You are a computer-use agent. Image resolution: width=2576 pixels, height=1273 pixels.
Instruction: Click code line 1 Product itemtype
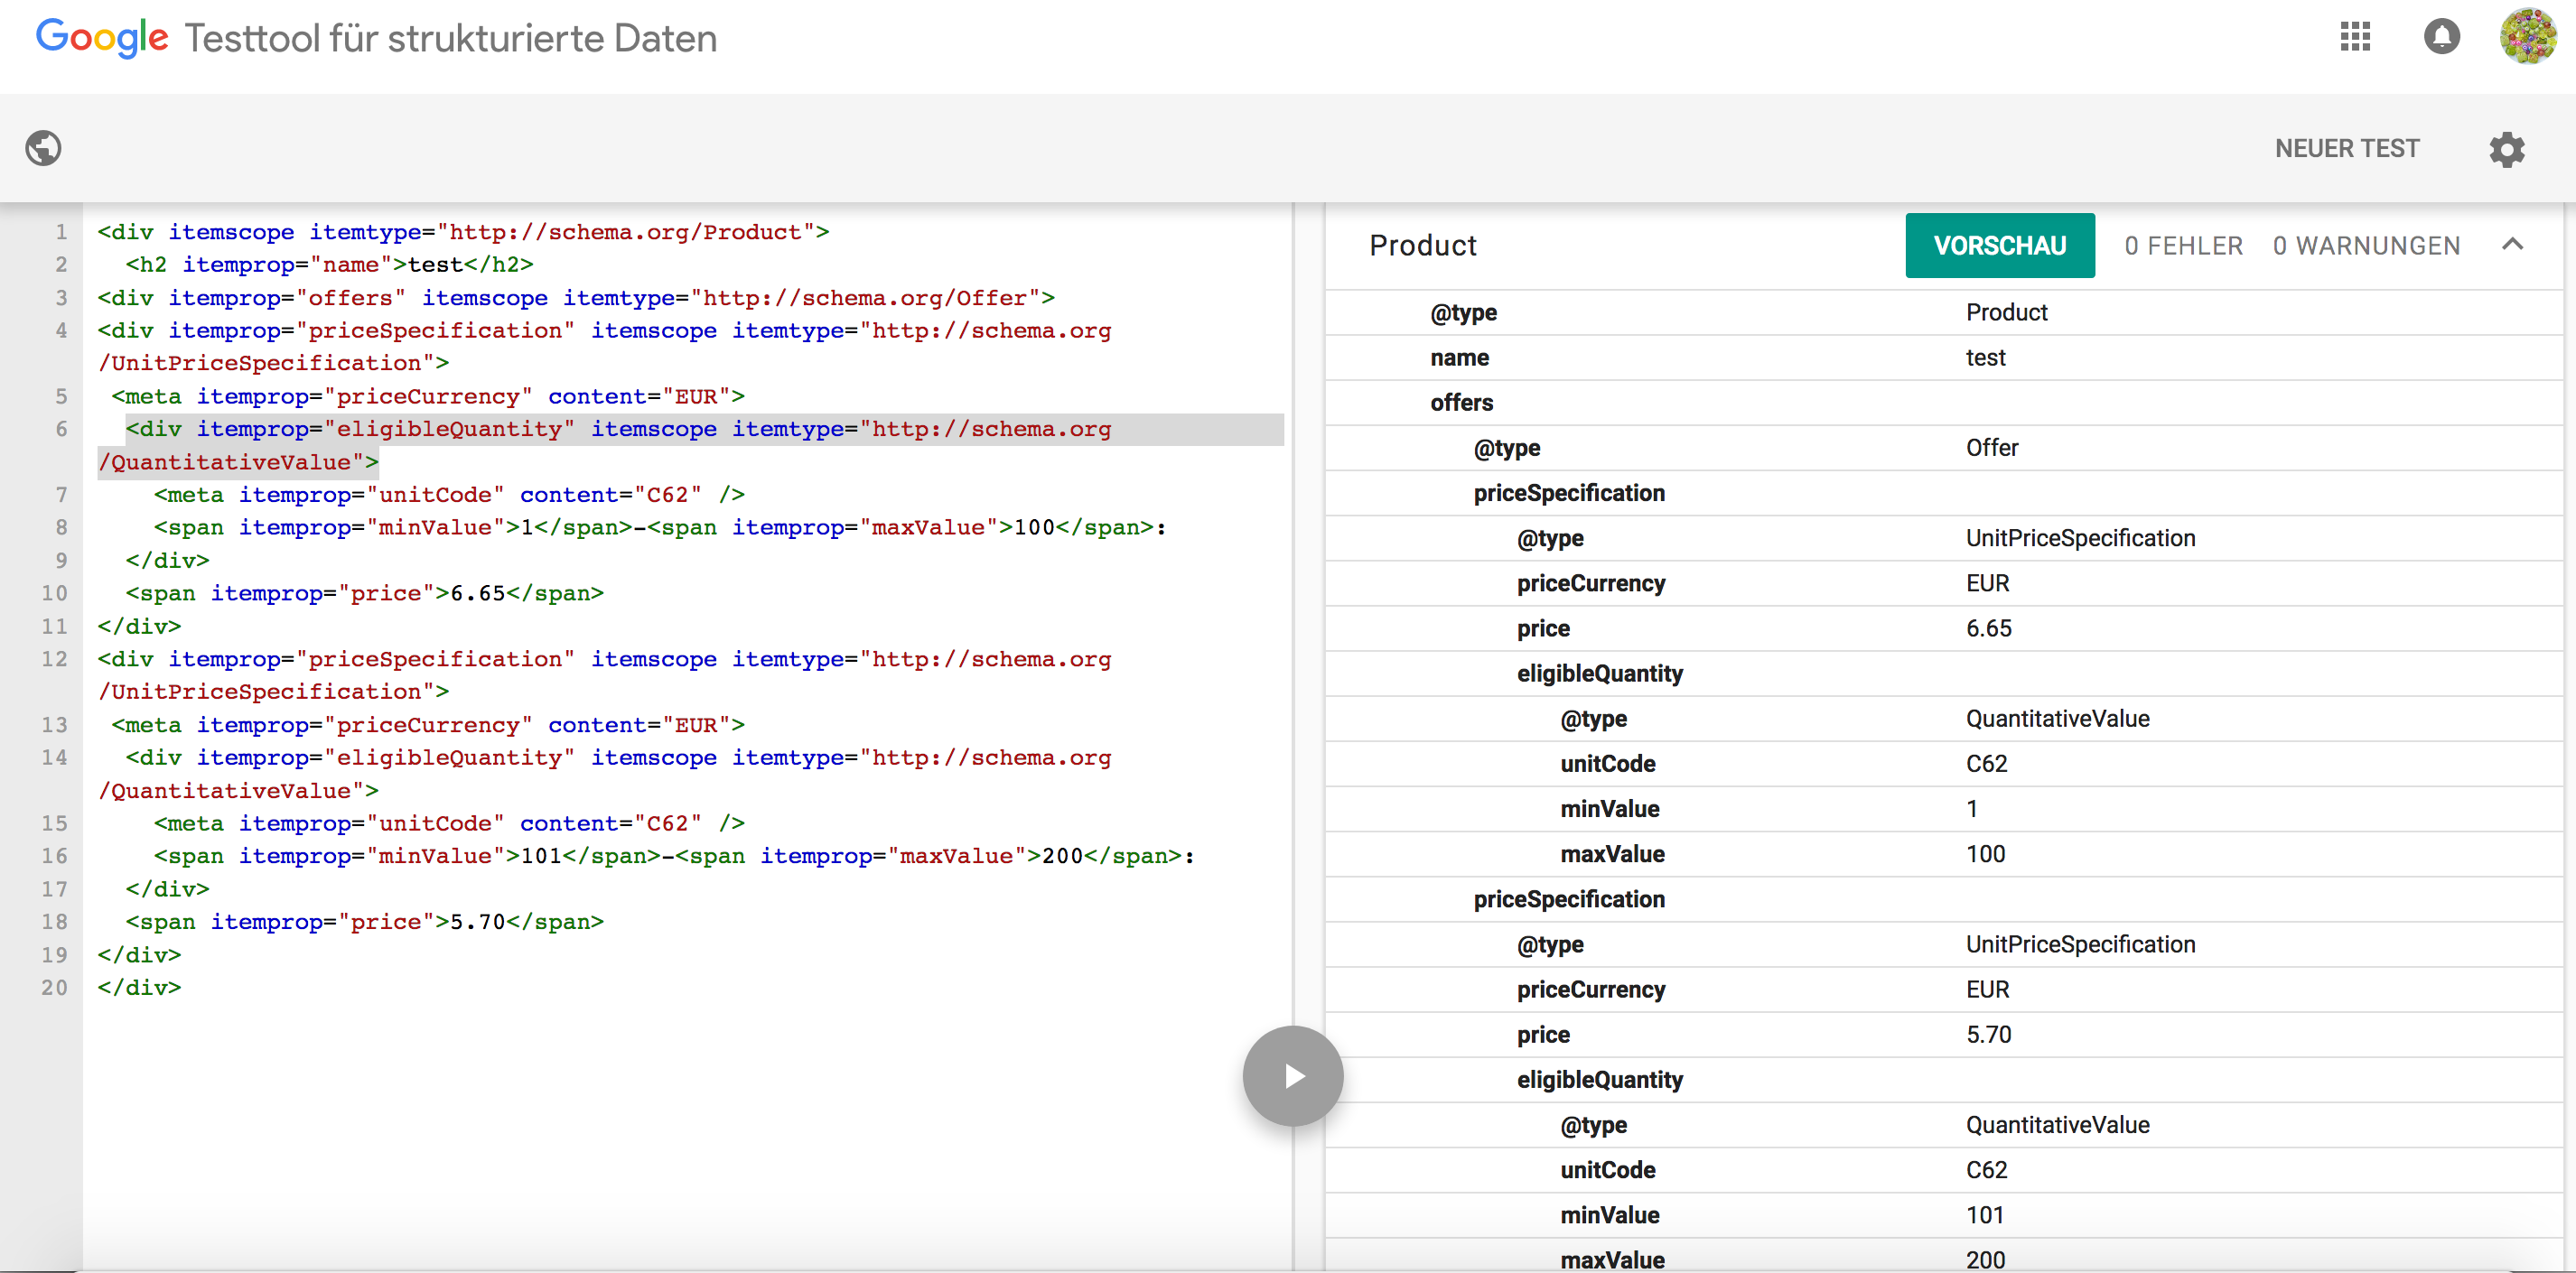(x=462, y=232)
